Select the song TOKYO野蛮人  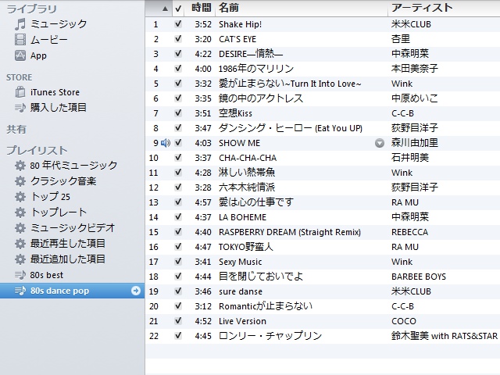click(245, 247)
